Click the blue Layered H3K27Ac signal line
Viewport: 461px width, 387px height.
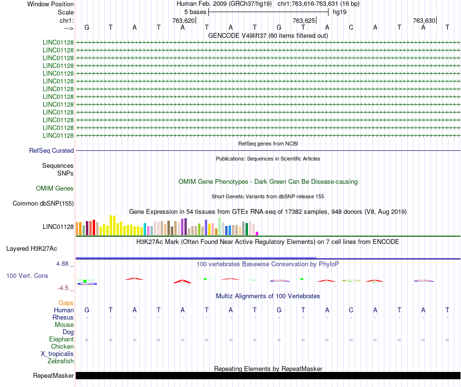(x=268, y=258)
